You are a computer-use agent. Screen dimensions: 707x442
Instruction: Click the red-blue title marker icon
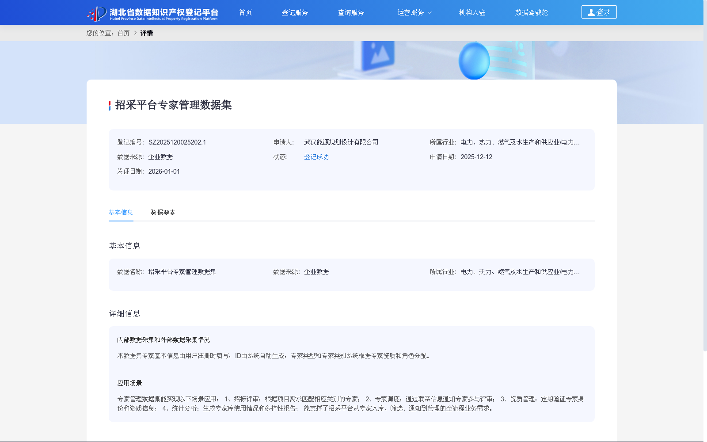[110, 106]
